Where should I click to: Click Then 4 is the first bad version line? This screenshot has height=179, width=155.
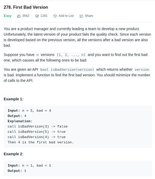tap(41, 142)
